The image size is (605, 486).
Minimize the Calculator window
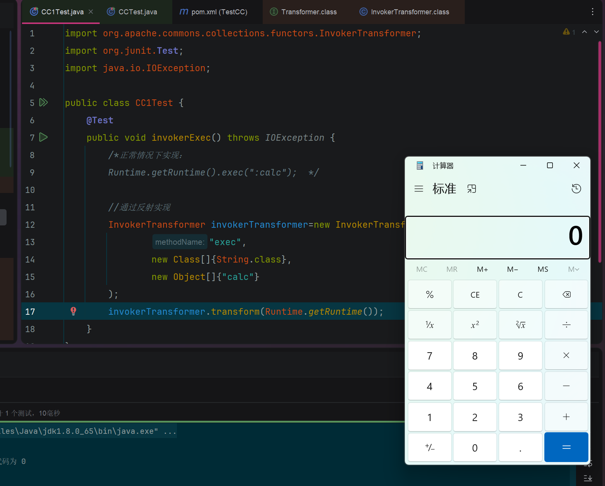point(523,165)
